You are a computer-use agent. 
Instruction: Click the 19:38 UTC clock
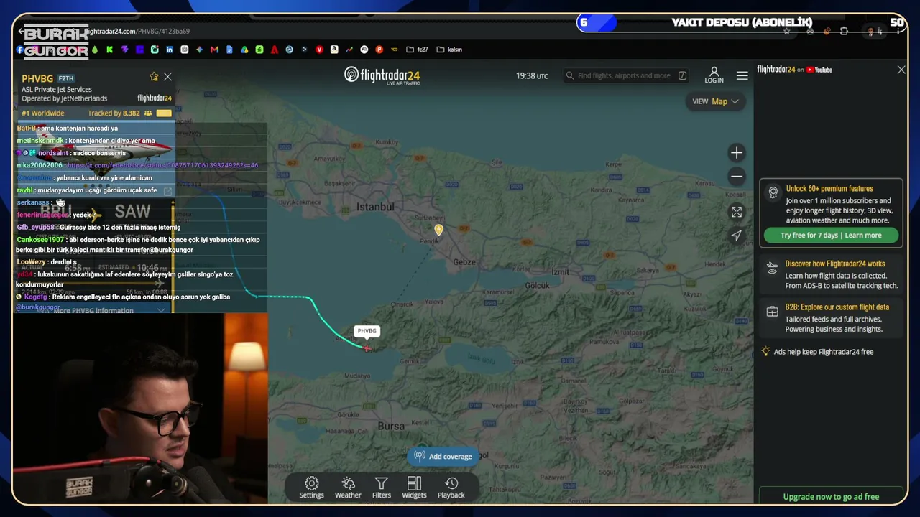click(x=532, y=75)
